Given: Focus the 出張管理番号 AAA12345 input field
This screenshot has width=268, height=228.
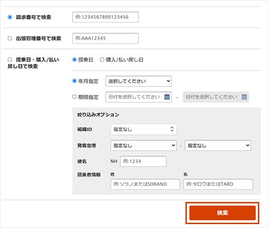Looking at the screenshot, I should pyautogui.click(x=105, y=38).
